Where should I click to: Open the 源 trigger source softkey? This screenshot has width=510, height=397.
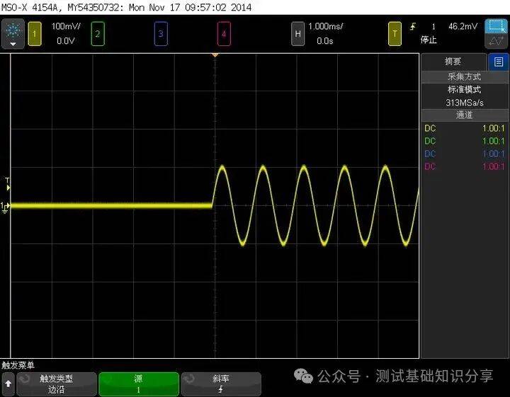coord(138,384)
